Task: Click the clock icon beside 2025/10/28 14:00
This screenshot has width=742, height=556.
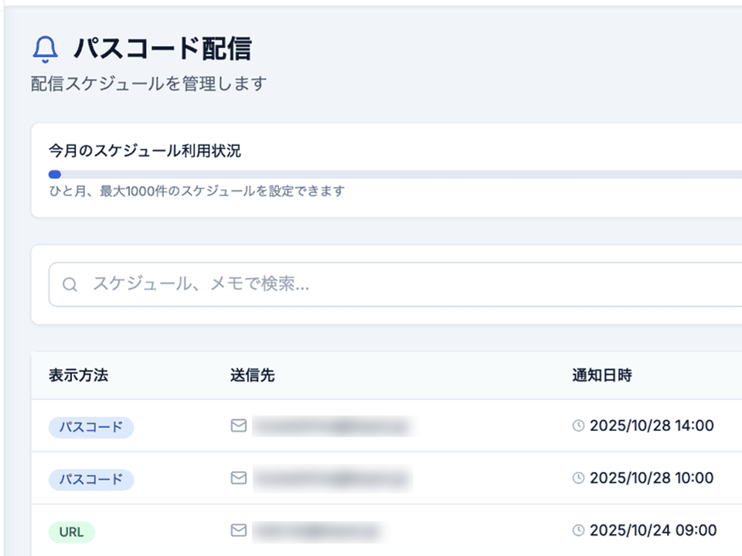Action: (x=578, y=425)
